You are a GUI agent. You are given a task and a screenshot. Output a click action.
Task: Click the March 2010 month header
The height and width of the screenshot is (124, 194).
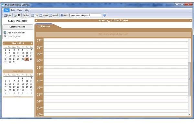(x=18, y=43)
